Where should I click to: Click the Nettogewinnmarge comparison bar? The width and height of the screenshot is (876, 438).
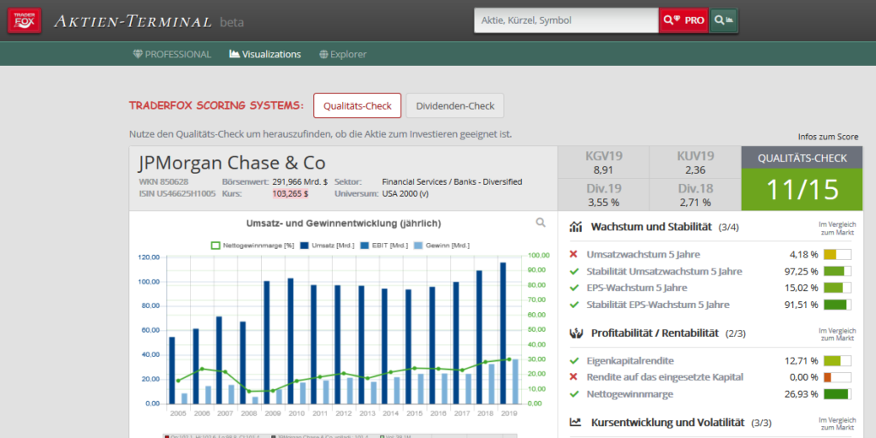837,394
